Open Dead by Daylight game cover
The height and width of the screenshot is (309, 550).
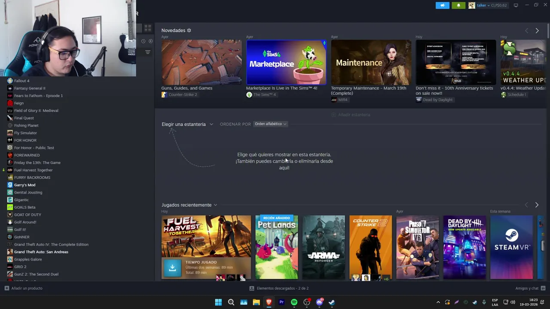pos(464,247)
